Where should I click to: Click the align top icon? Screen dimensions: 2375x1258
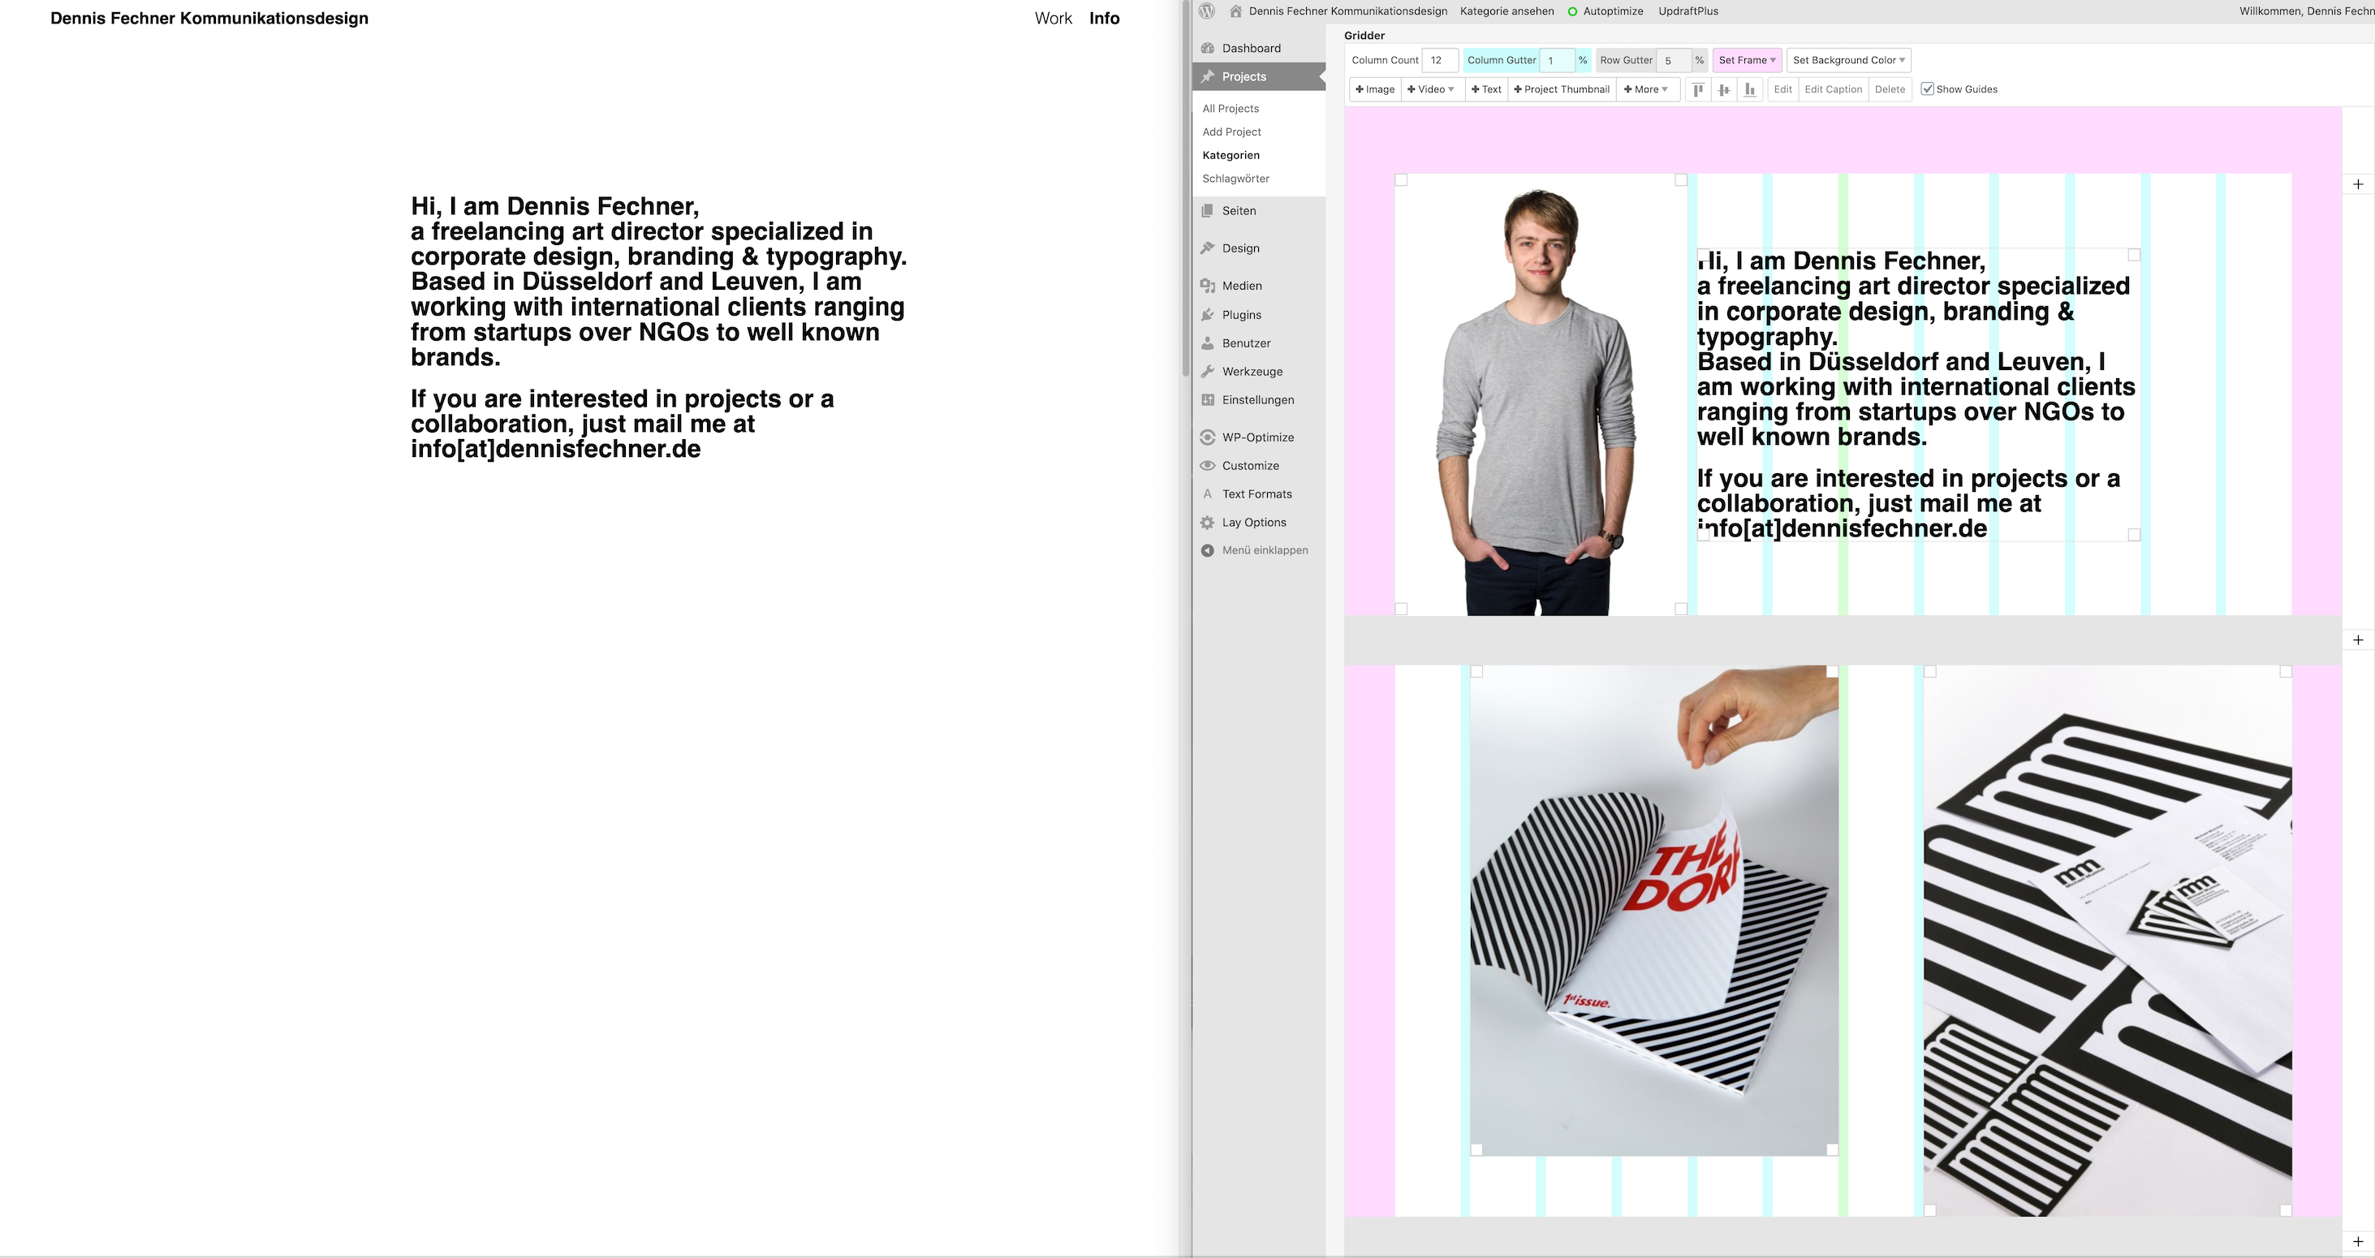coord(1698,89)
